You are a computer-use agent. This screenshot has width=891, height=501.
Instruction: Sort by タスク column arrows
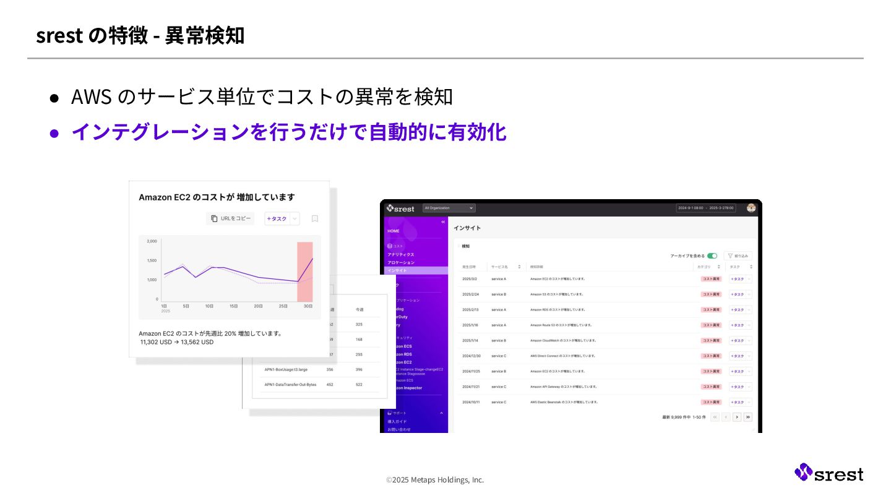tap(751, 267)
